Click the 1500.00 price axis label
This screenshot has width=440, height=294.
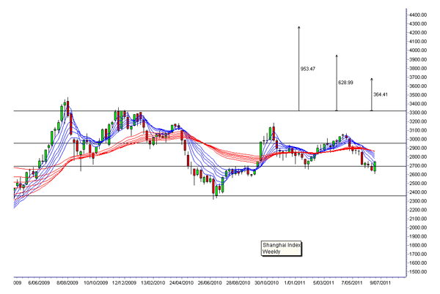click(418, 272)
